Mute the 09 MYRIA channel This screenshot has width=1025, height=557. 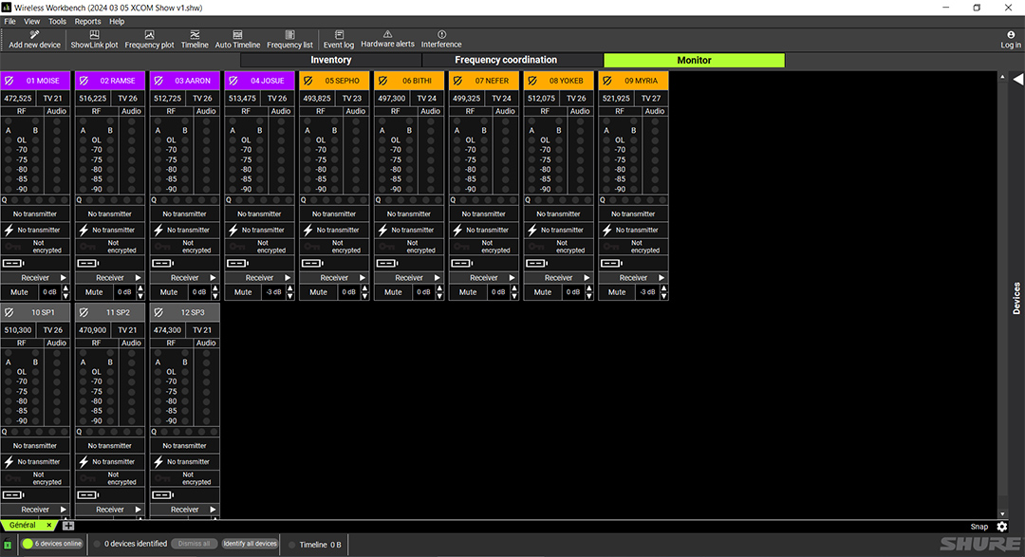pyautogui.click(x=617, y=292)
